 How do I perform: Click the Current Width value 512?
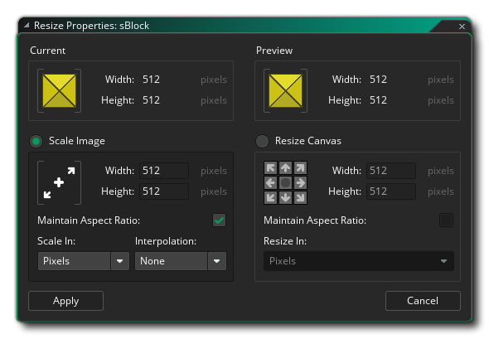pos(151,80)
